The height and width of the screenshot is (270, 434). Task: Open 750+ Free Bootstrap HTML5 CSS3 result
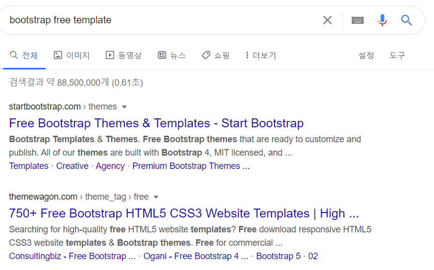(184, 214)
